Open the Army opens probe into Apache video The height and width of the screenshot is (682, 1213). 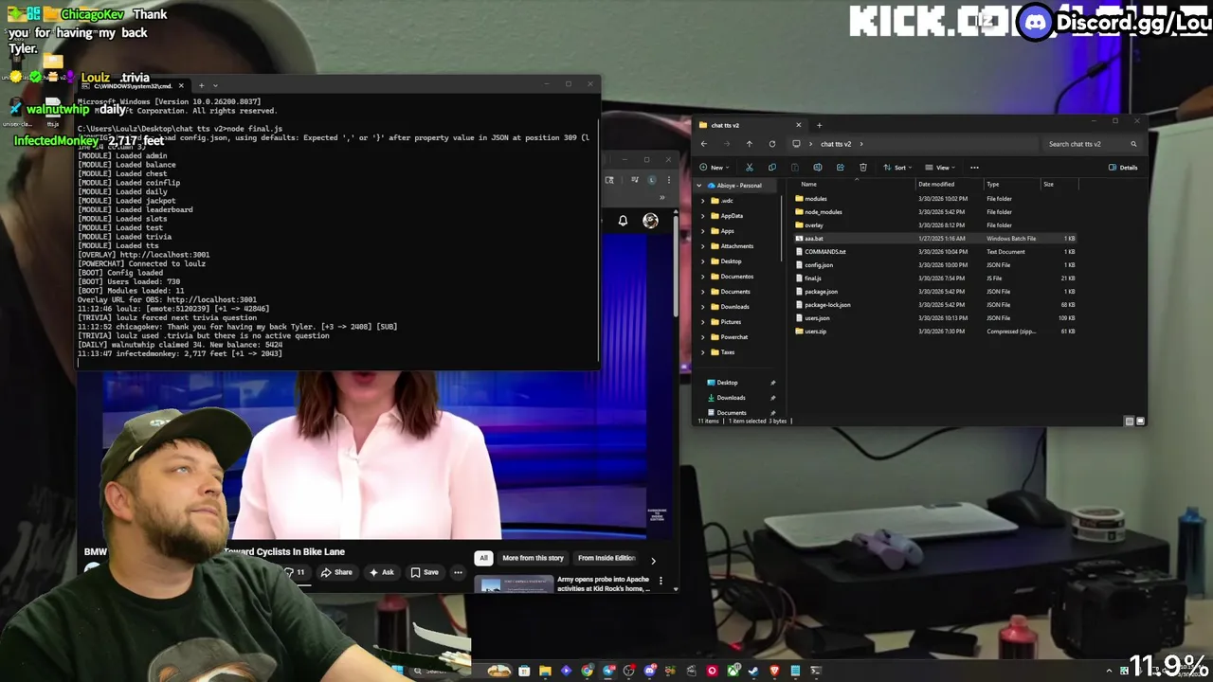[x=604, y=583]
